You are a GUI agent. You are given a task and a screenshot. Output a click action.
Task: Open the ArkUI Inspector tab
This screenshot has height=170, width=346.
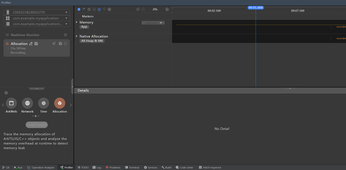point(210,167)
